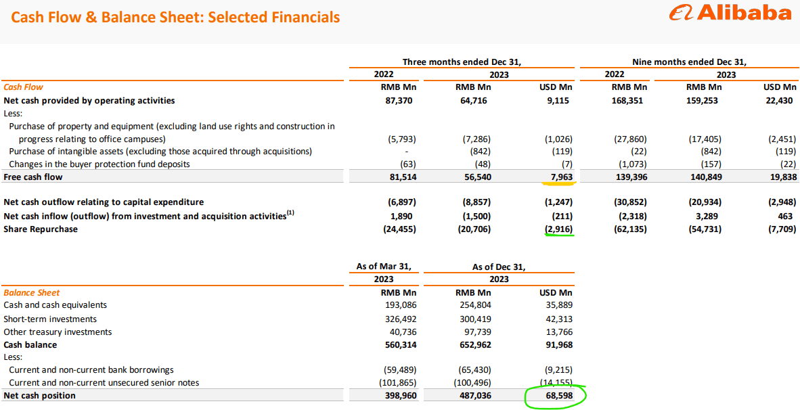
Task: Click the 'Net cash provided by operating activities' row label
Action: [89, 100]
